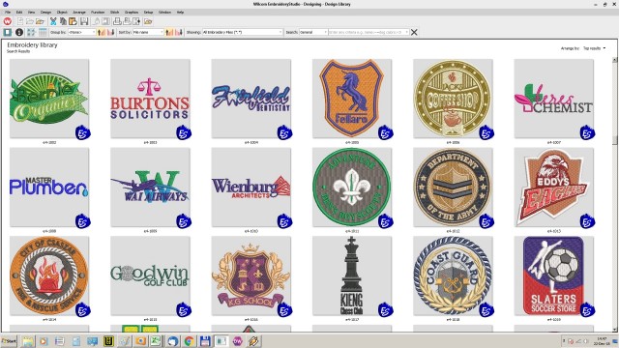
Task: Select the Fellaro horse shield thumbnail
Action: coord(352,99)
